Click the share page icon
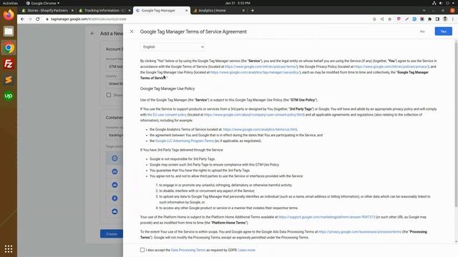458x257 pixels. (x=382, y=19)
